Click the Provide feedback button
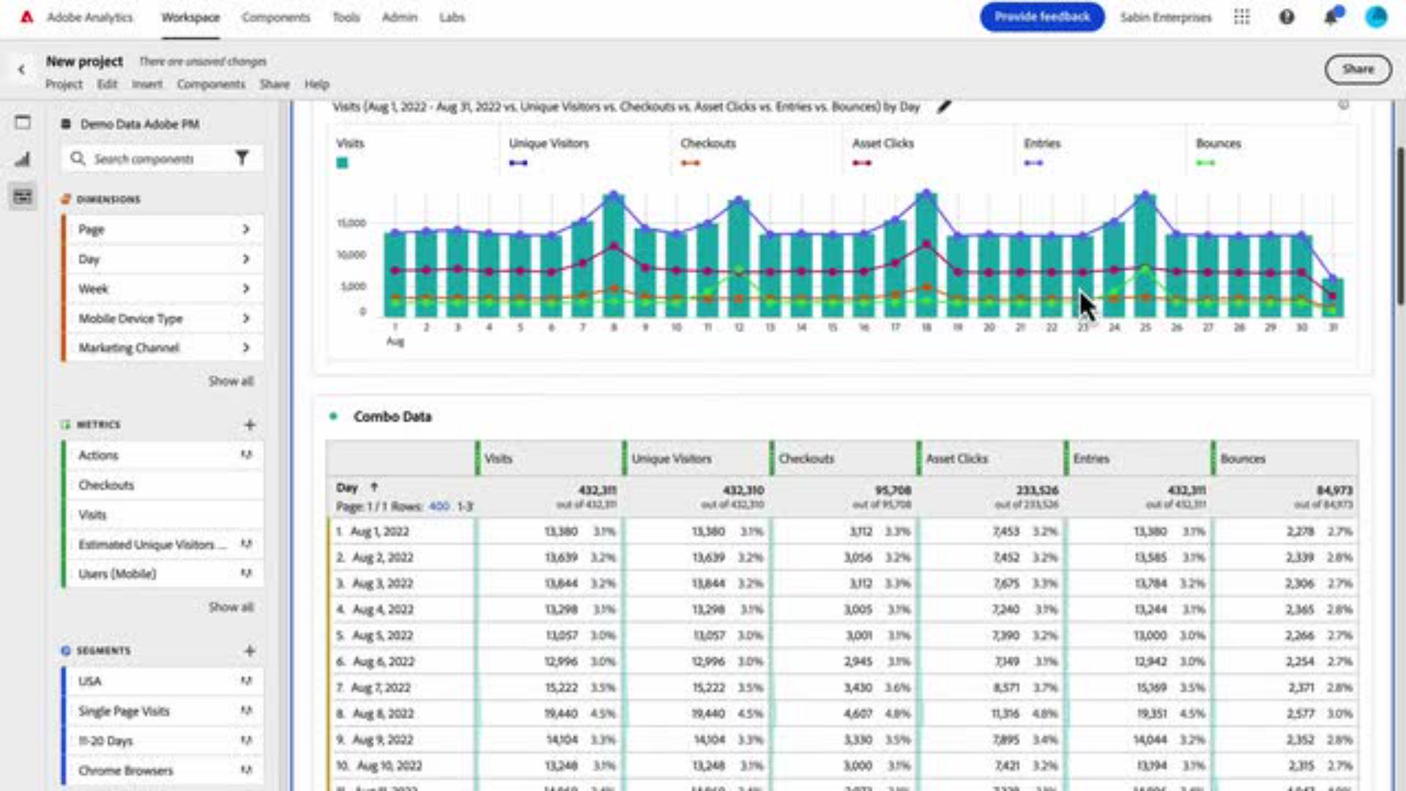This screenshot has height=791, width=1406. click(x=1041, y=17)
